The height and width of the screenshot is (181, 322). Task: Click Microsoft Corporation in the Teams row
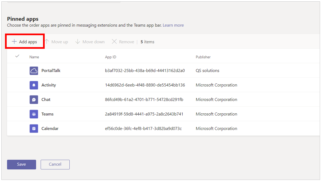(217, 114)
